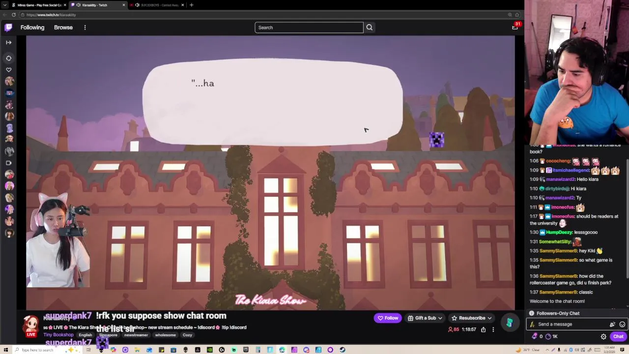The image size is (629, 354).
Task: Open the emote picker smiley icon
Action: tap(622, 324)
